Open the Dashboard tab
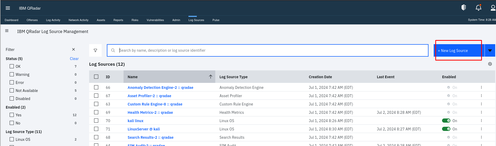The image size is (496, 146). tap(11, 20)
